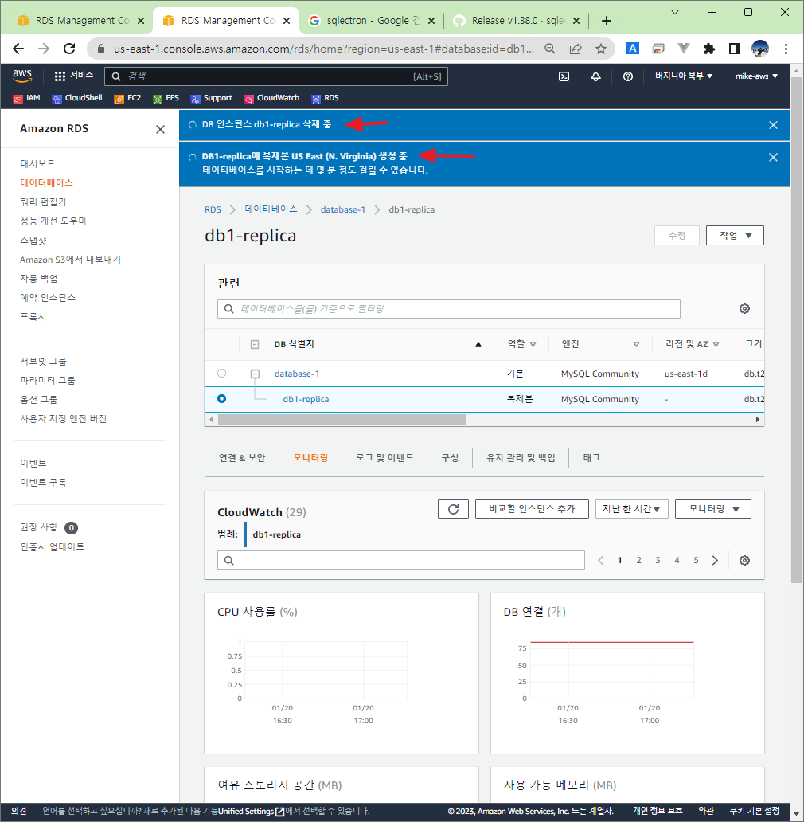This screenshot has width=804, height=822.
Task: Bookmark this page with the star
Action: (600, 49)
